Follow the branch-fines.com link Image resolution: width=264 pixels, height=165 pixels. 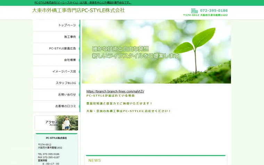pos(115,91)
